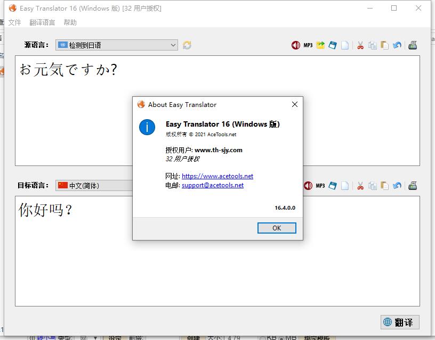
Task: Click inside the source box with お元気ですか?
Action: click(x=217, y=111)
